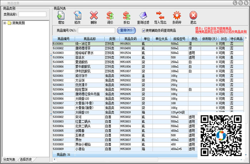Click the folder icon of 所有类别
Image resolution: width=250 pixels, height=164 pixels.
pos(9,23)
